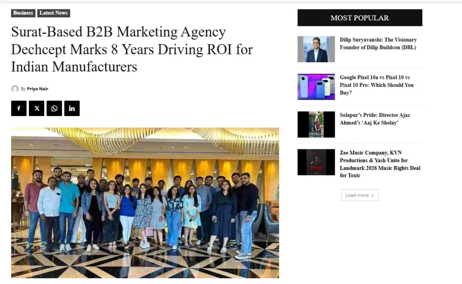Open the Latest News category tag
Image resolution: width=462 pixels, height=284 pixels.
[x=53, y=13]
